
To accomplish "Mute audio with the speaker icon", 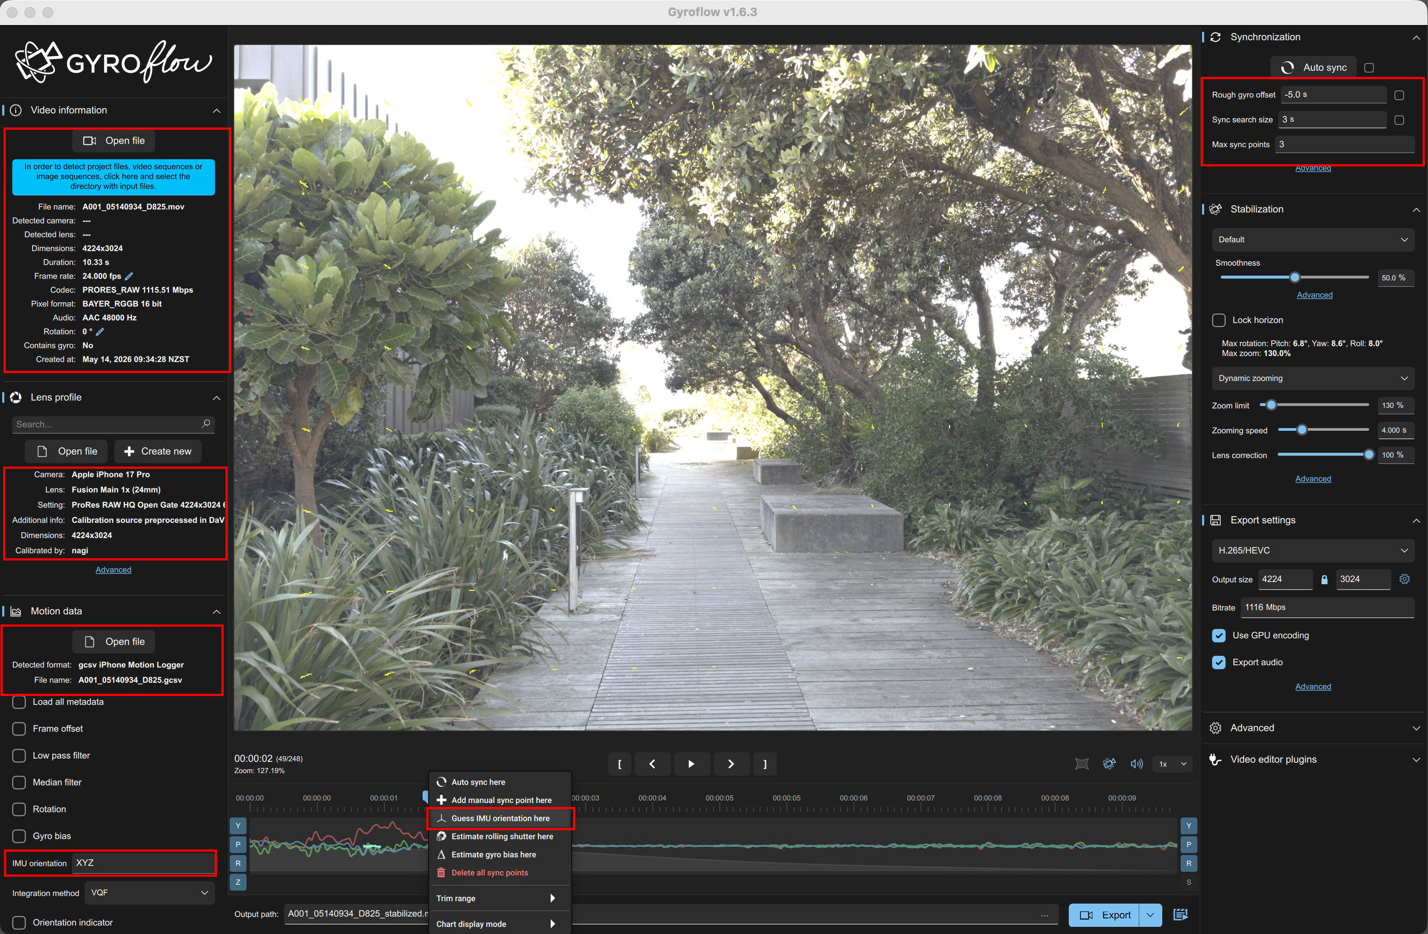I will tap(1136, 764).
